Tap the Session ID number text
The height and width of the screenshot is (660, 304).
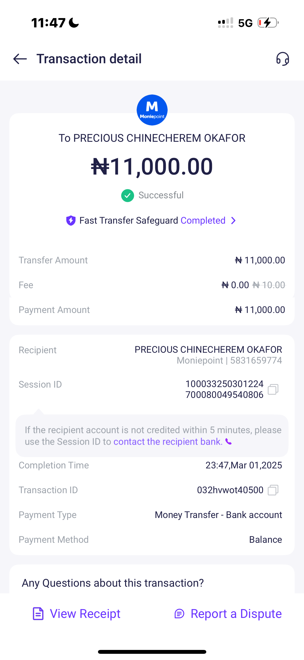[x=224, y=389]
